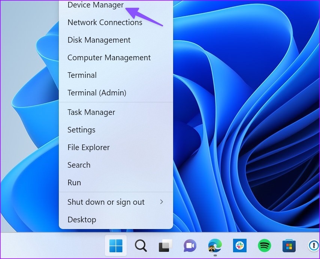Launch Computer Management
320x259 pixels.
pyautogui.click(x=109, y=58)
